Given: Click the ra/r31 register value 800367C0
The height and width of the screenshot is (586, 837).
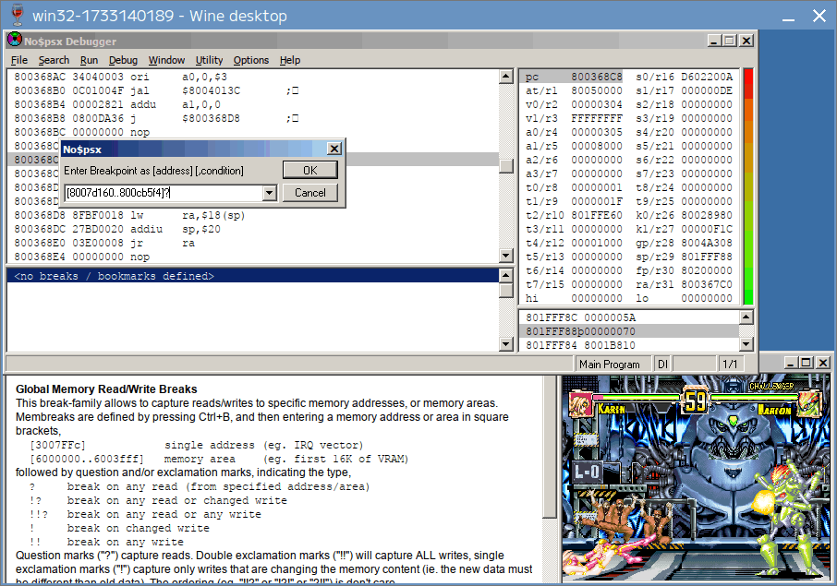Looking at the screenshot, I should pos(707,285).
